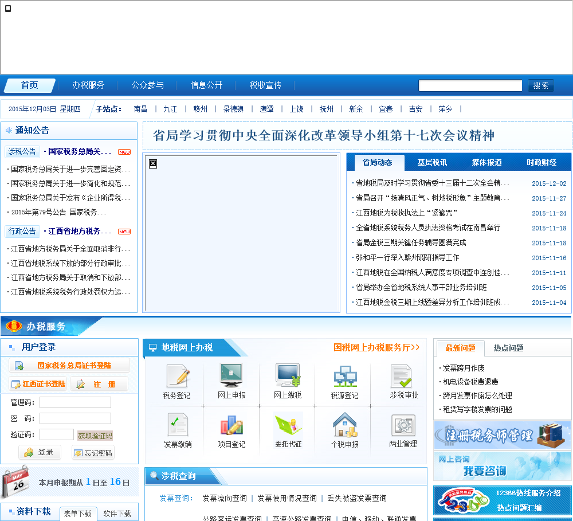Select the 热点问题 tab

tap(508, 348)
